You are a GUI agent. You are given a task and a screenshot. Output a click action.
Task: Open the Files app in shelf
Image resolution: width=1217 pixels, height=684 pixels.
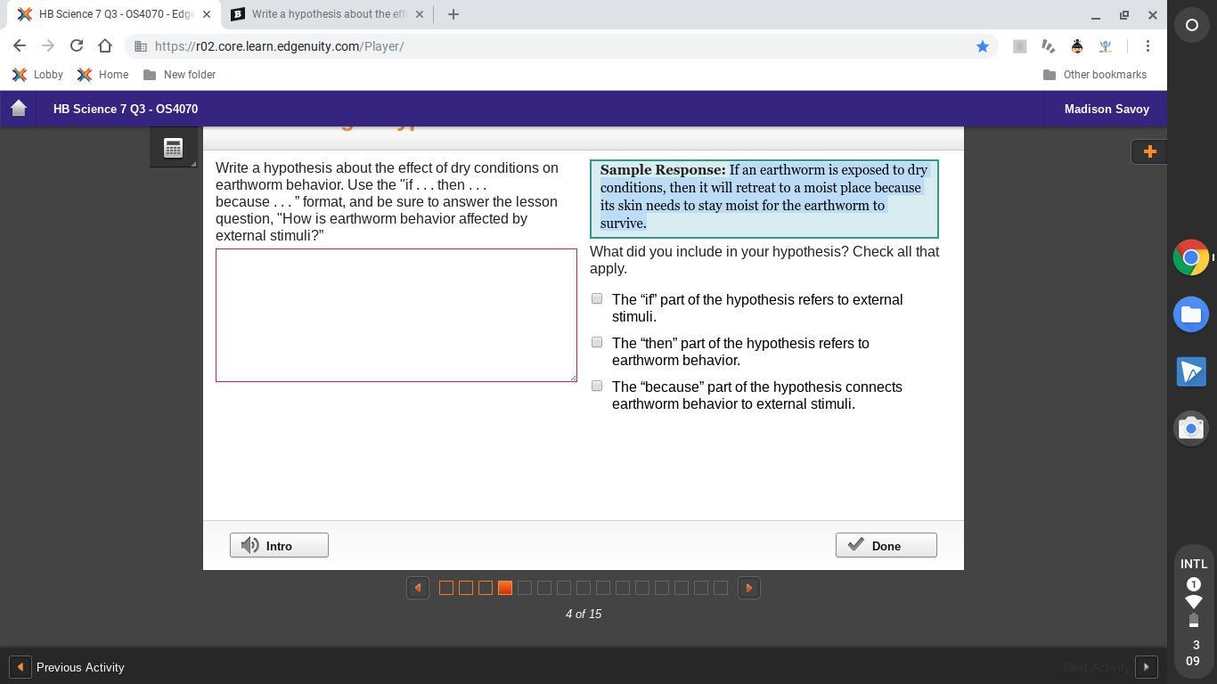click(1191, 314)
